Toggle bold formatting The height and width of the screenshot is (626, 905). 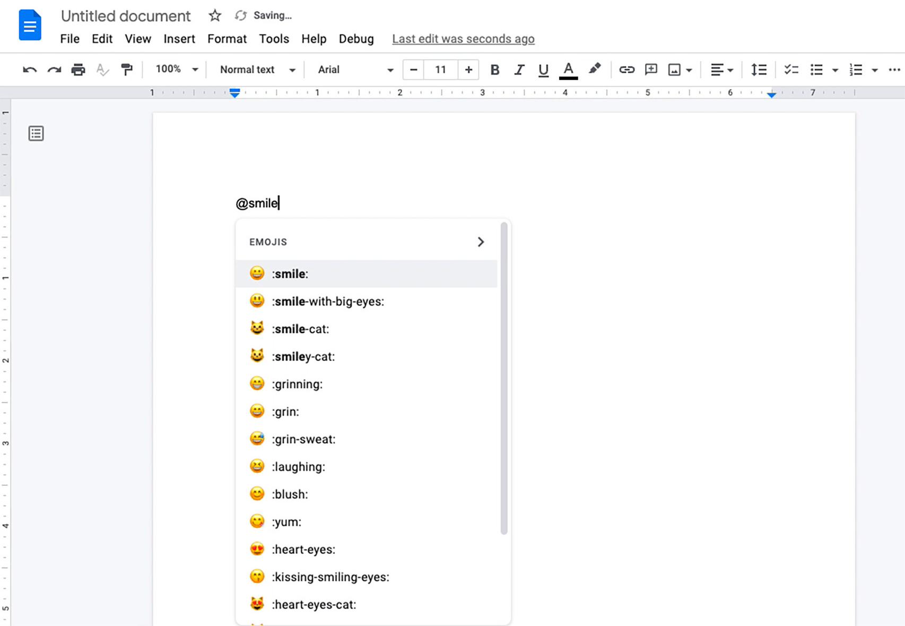point(494,70)
